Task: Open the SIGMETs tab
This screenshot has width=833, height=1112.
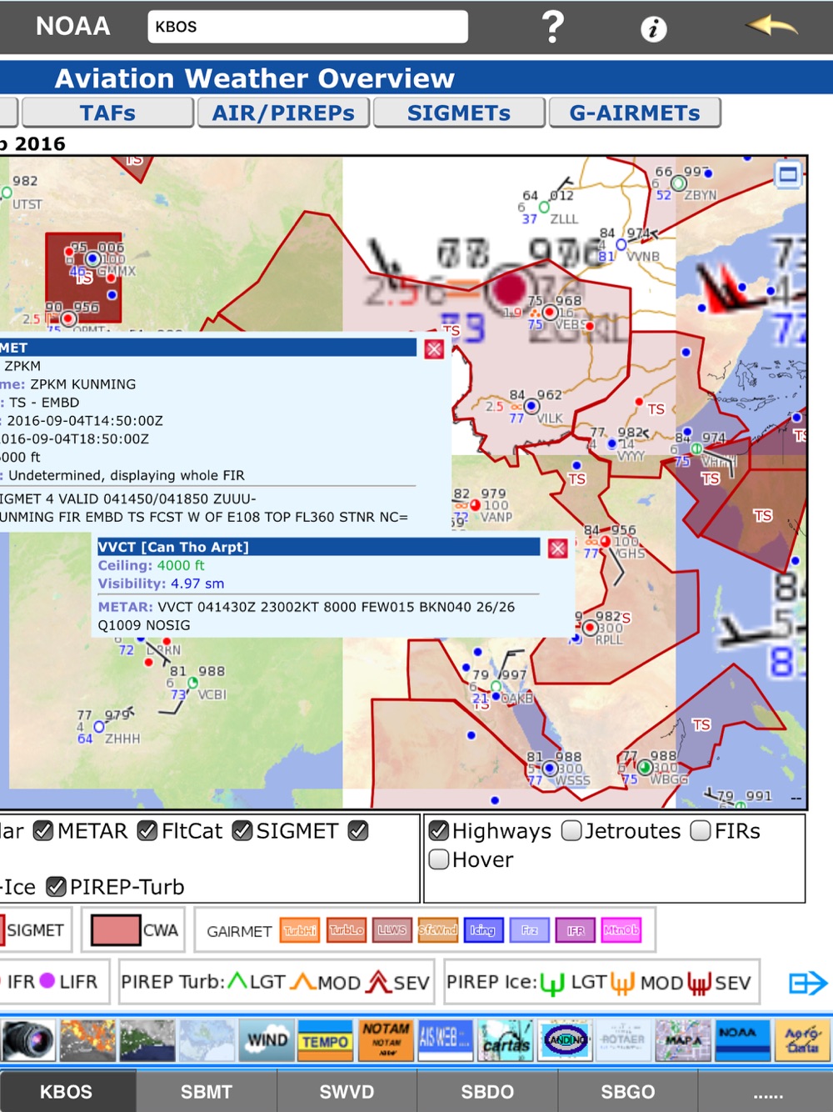Action: click(459, 113)
